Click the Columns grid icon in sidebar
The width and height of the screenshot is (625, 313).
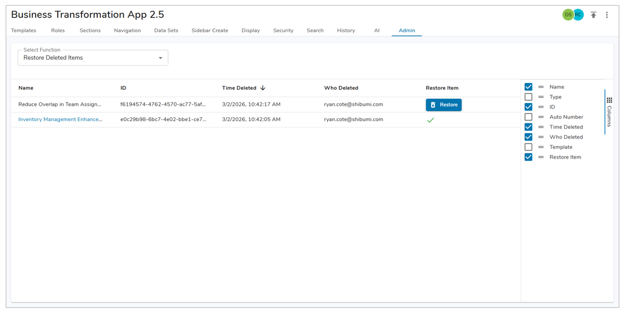(609, 100)
